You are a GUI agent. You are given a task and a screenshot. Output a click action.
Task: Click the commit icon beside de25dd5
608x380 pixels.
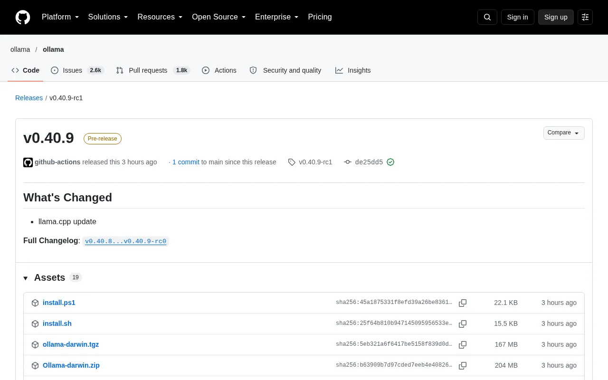pyautogui.click(x=348, y=162)
